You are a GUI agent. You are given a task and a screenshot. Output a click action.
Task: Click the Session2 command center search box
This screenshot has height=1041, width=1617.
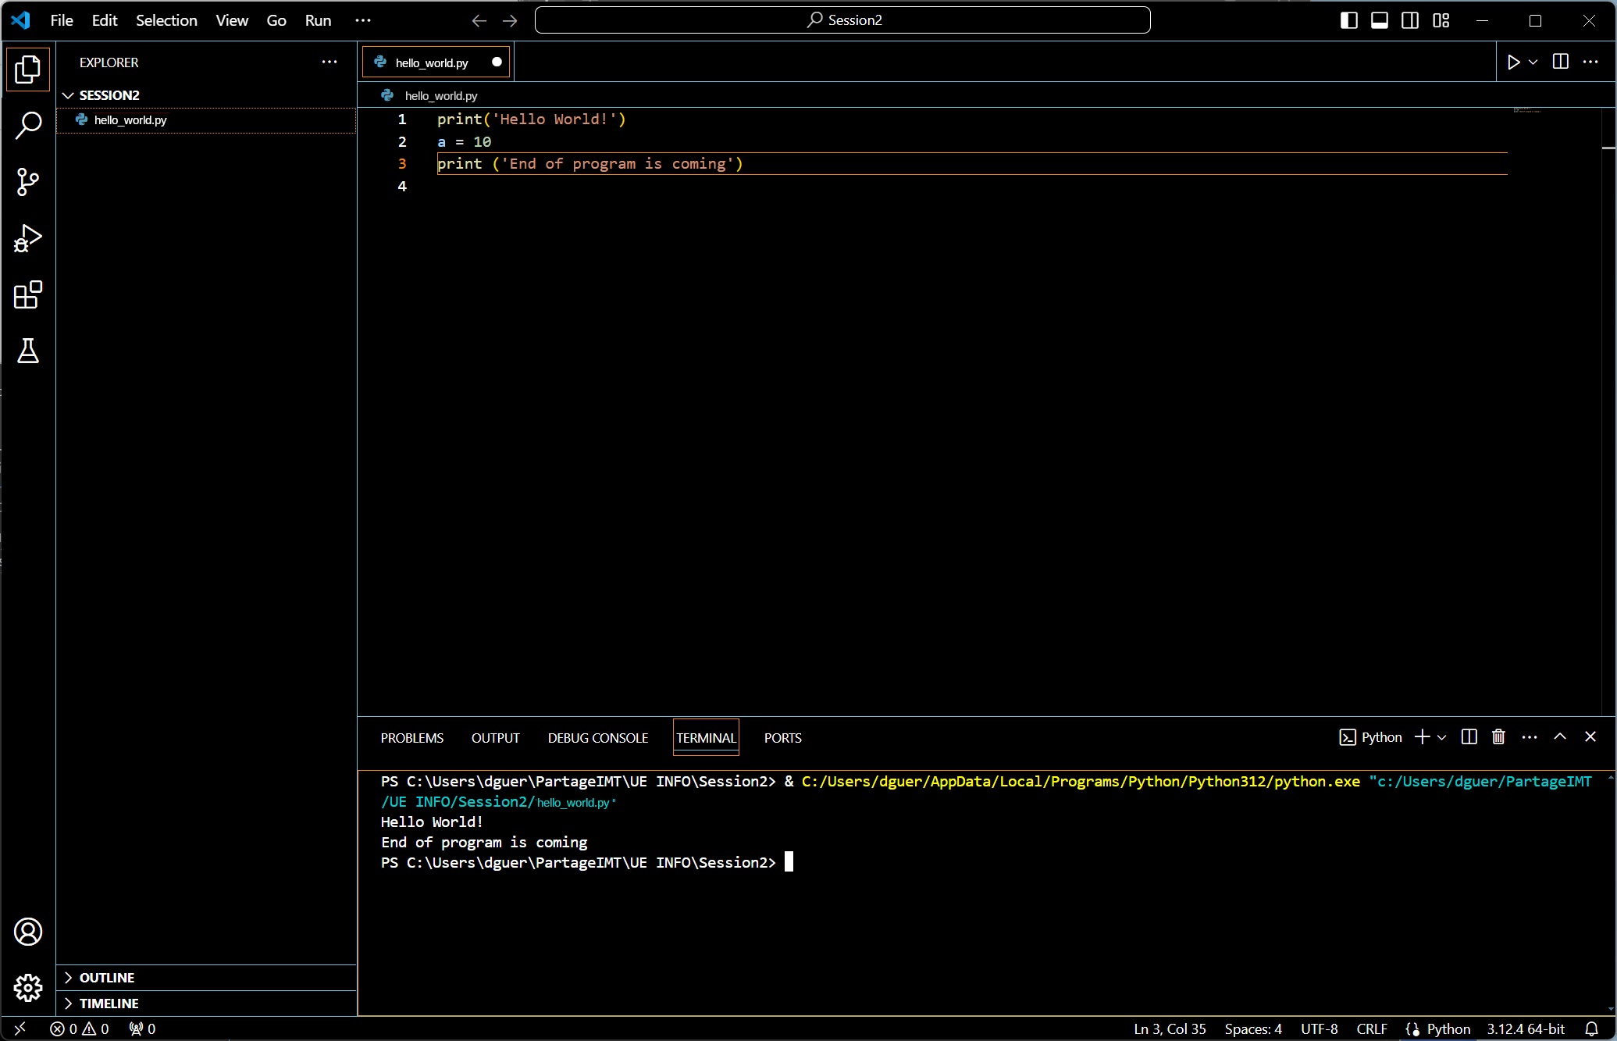[x=842, y=20]
